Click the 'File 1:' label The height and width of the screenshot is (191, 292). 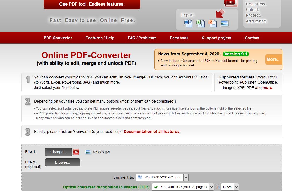click(x=31, y=152)
